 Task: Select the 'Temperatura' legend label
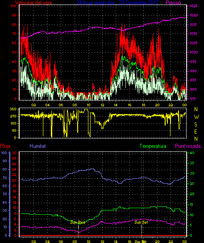coord(153,146)
